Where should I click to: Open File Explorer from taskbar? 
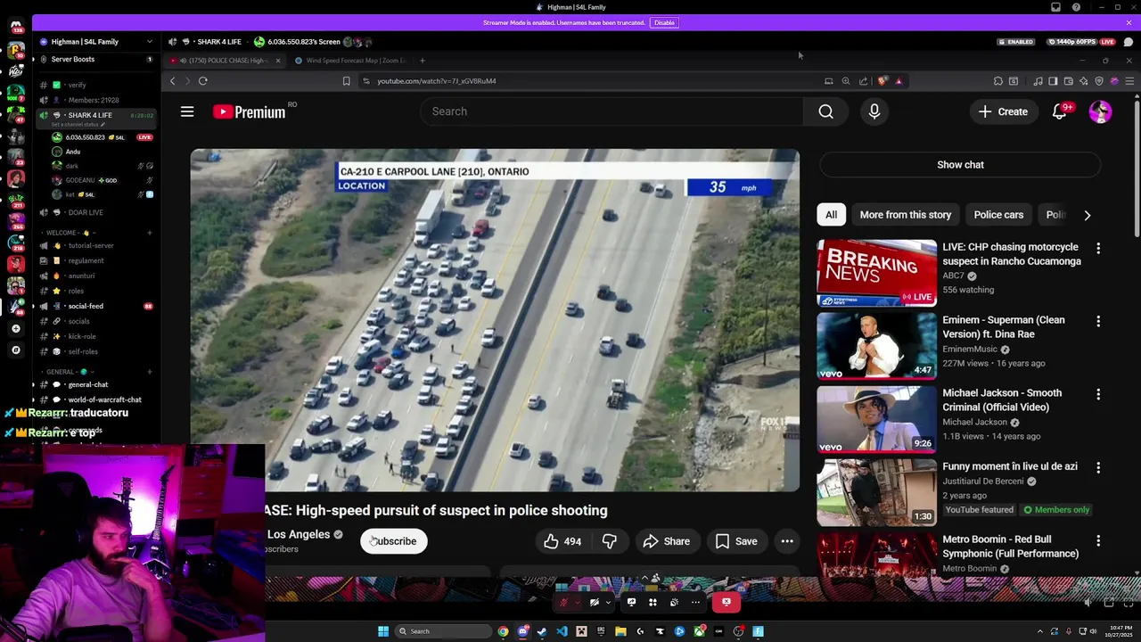(620, 631)
